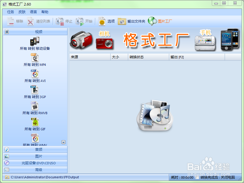The image size is (244, 183).
Task: Click the 手机 phone image in banner
Action: (x=205, y=43)
